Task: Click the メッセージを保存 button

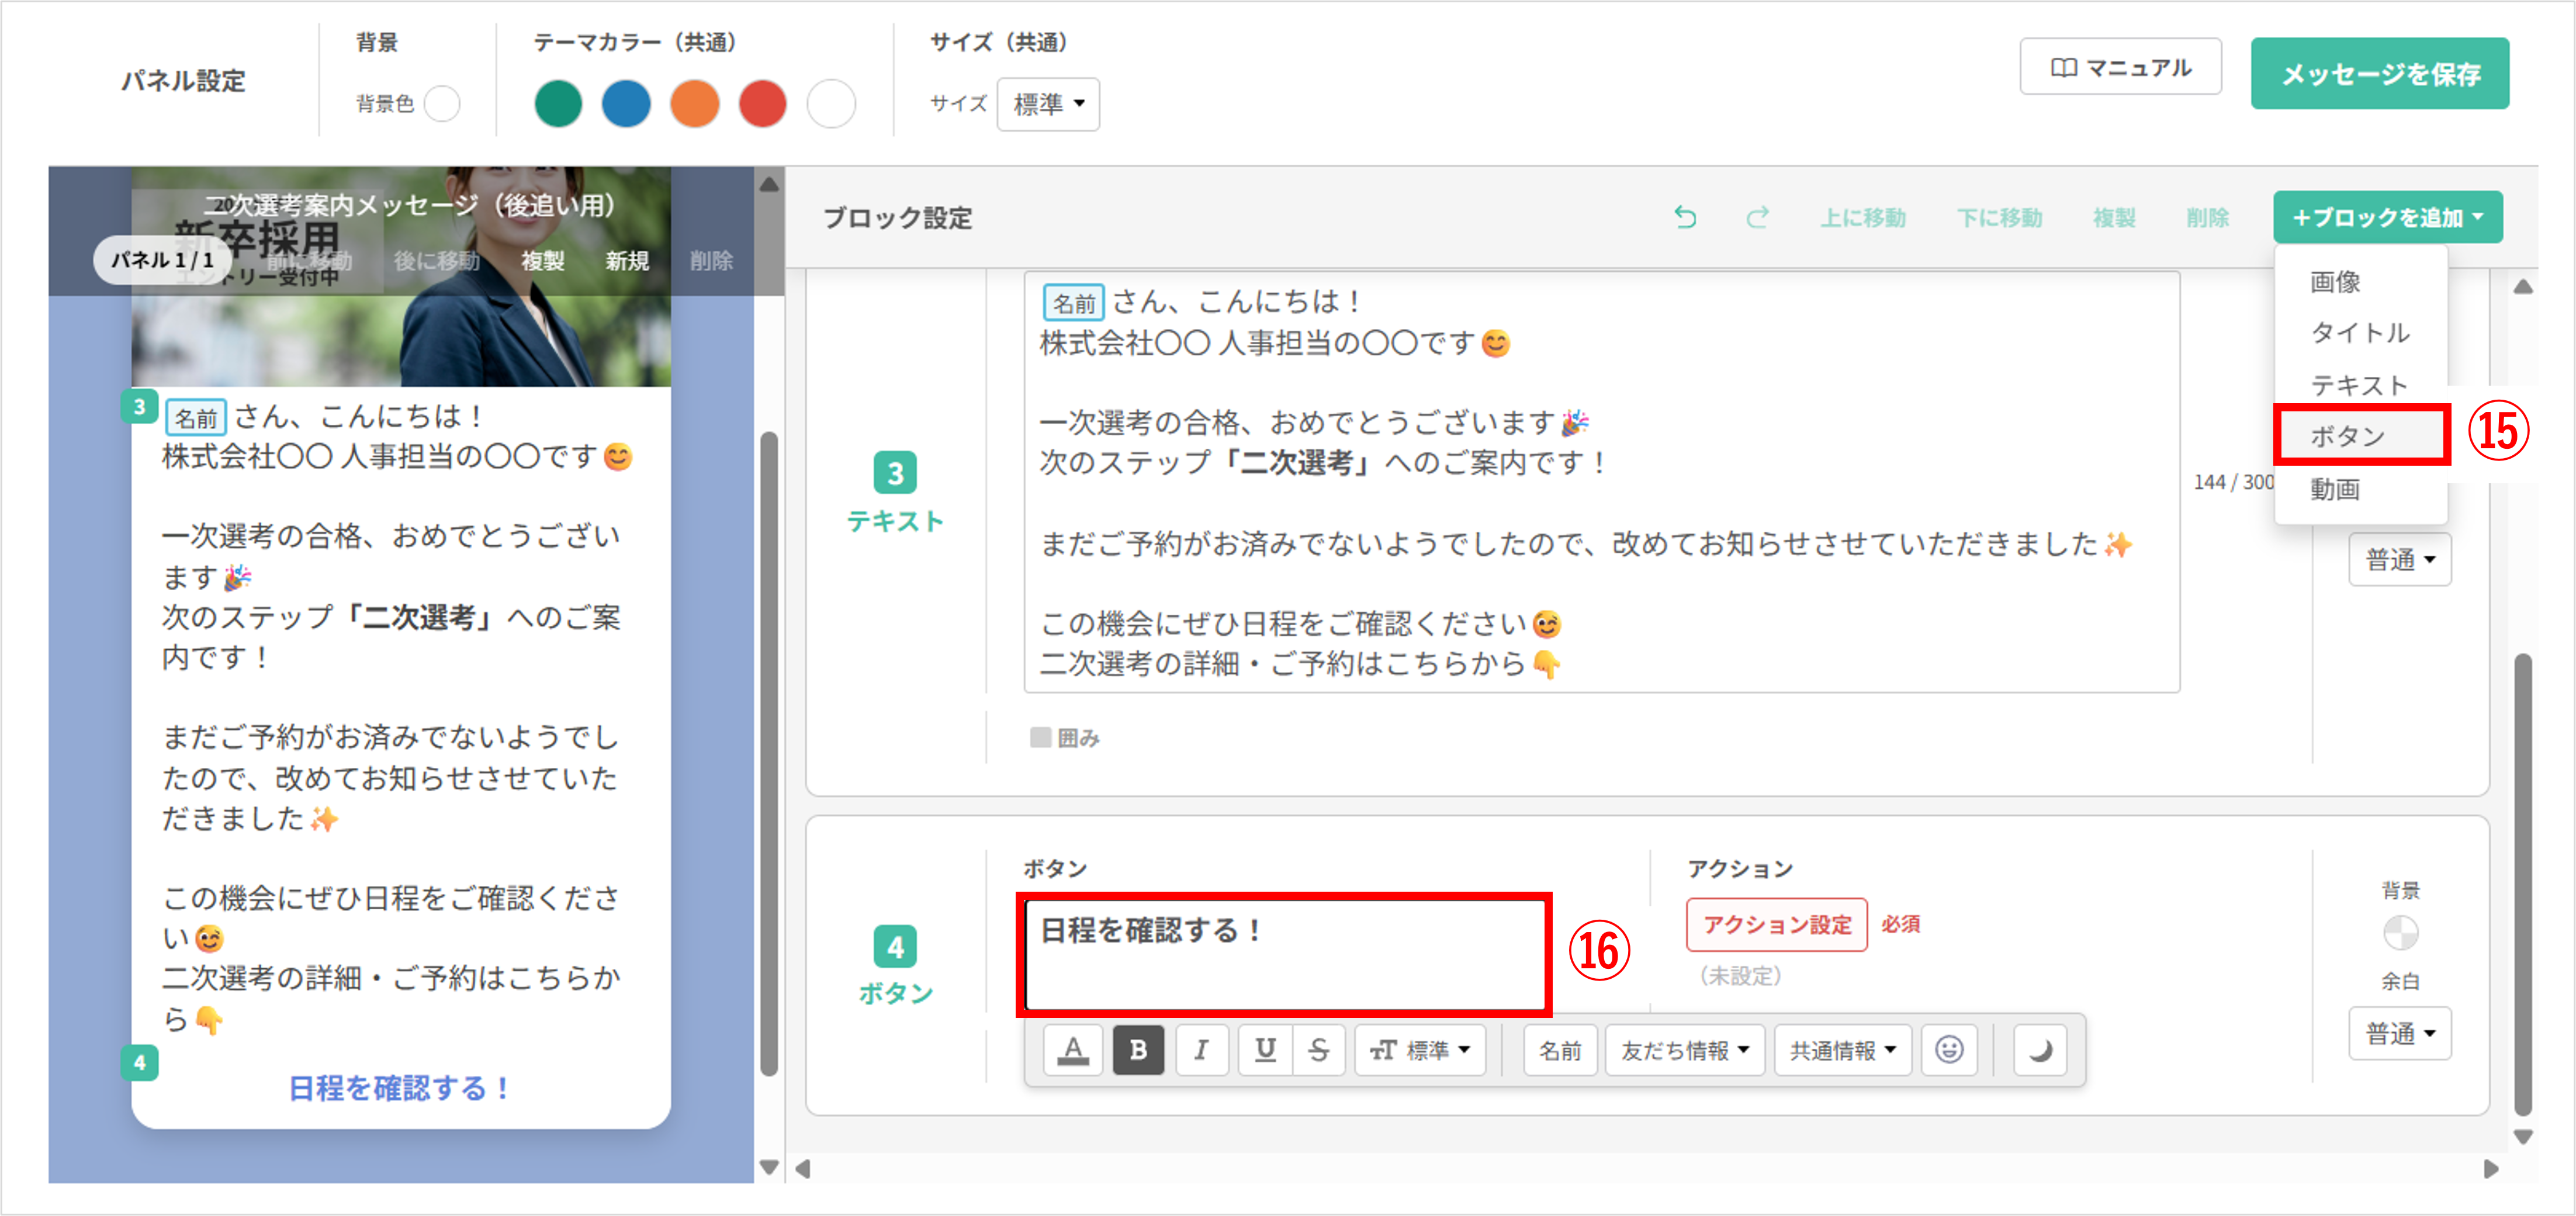Action: (2379, 74)
